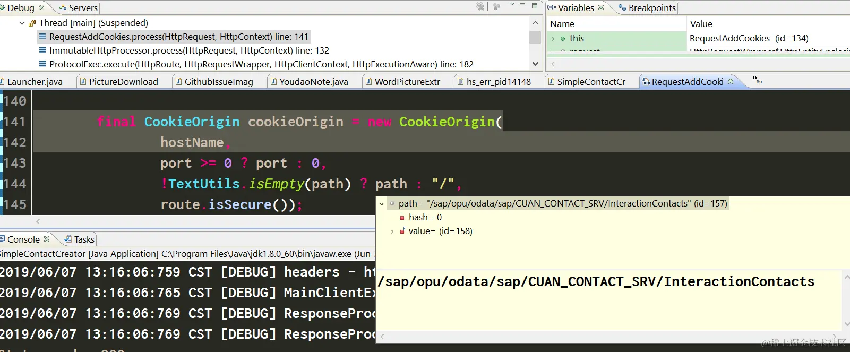Click line number 141 in the editor gutter
Viewport: 850px width, 352px height.
[14, 122]
